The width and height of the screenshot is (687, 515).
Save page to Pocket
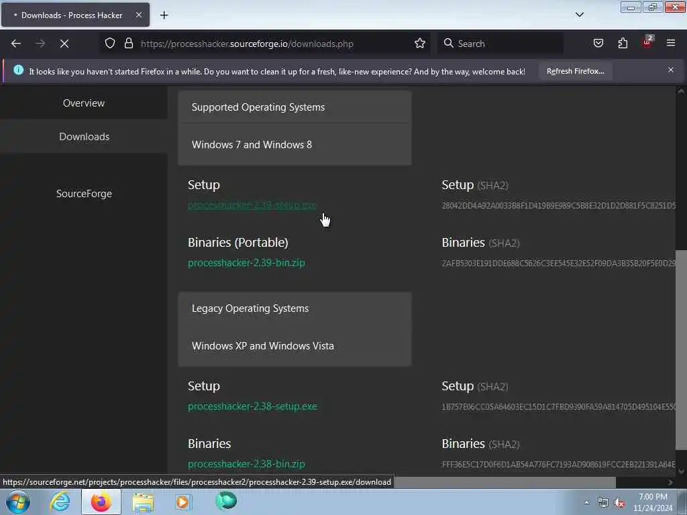tap(598, 44)
